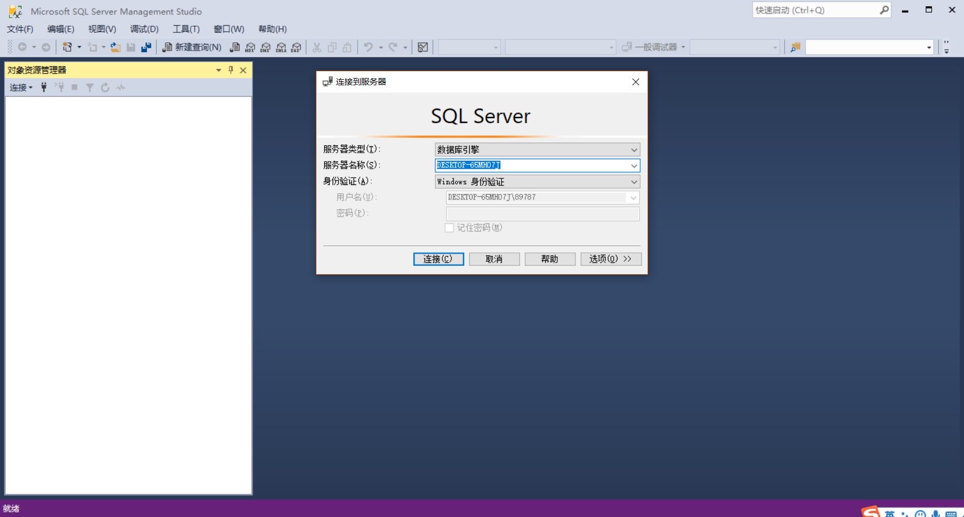964x517 pixels.
Task: Open a new MDX query
Action: 250,47
